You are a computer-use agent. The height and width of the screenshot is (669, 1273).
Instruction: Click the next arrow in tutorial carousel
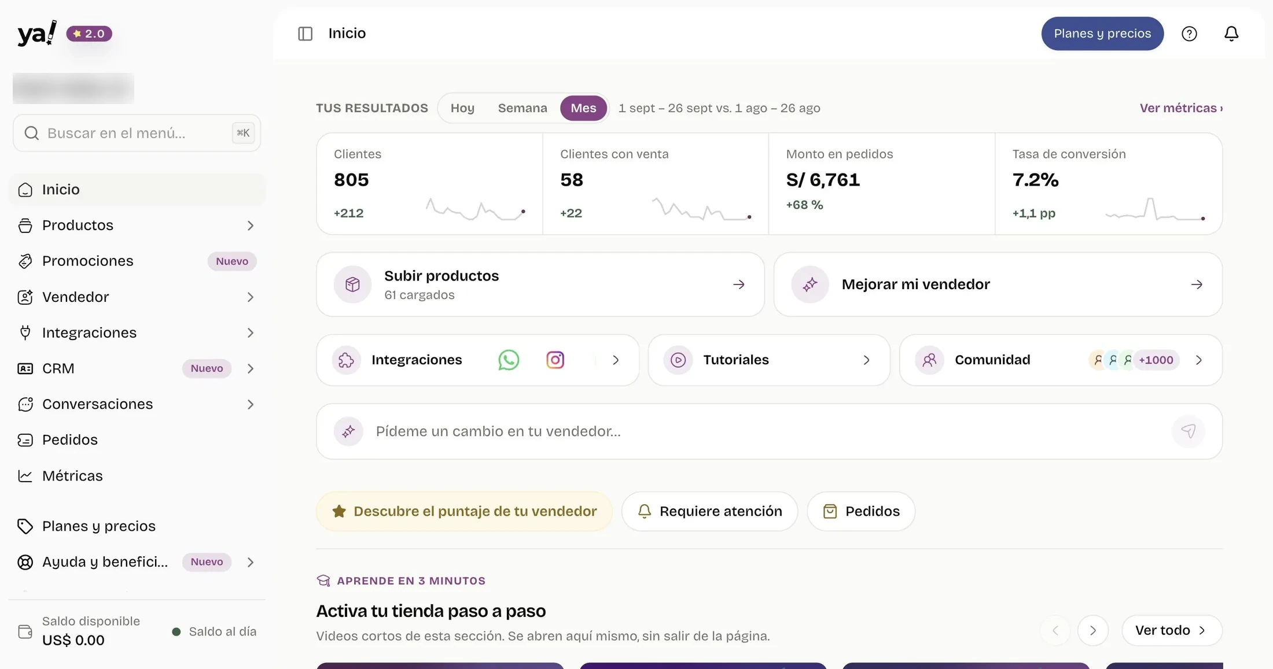(1092, 630)
